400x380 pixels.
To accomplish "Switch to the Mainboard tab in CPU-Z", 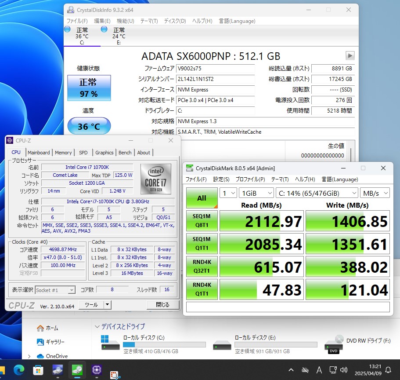I will click(x=39, y=153).
